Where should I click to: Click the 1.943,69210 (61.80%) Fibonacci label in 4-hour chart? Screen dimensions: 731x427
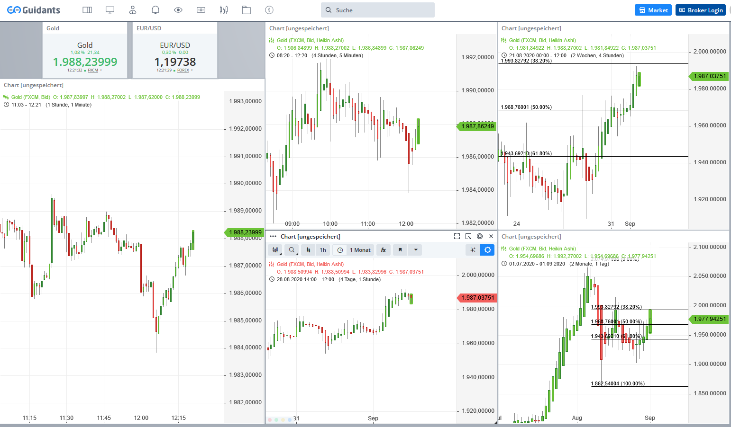pyautogui.click(x=526, y=153)
